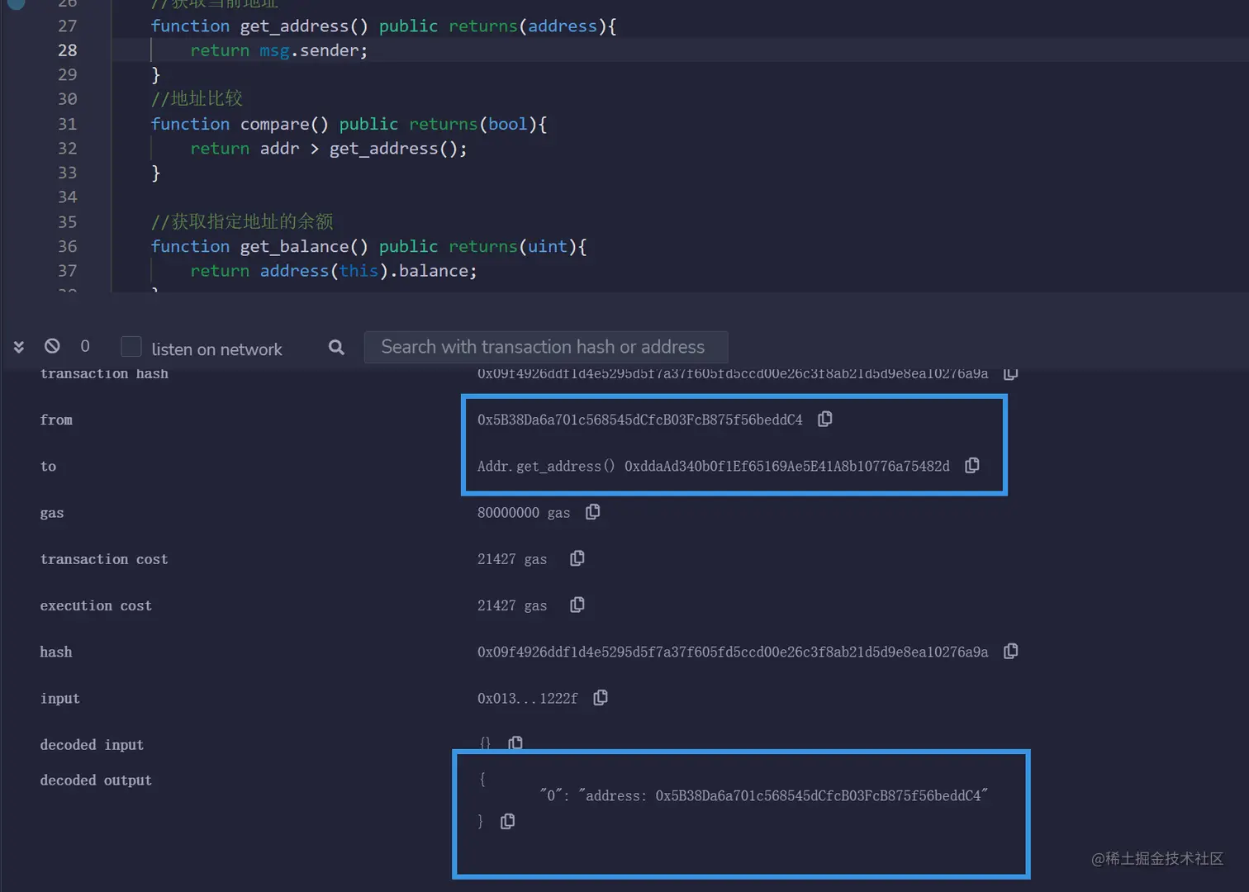1249x892 pixels.
Task: Click line number 36 in gutter
Action: [x=67, y=246]
